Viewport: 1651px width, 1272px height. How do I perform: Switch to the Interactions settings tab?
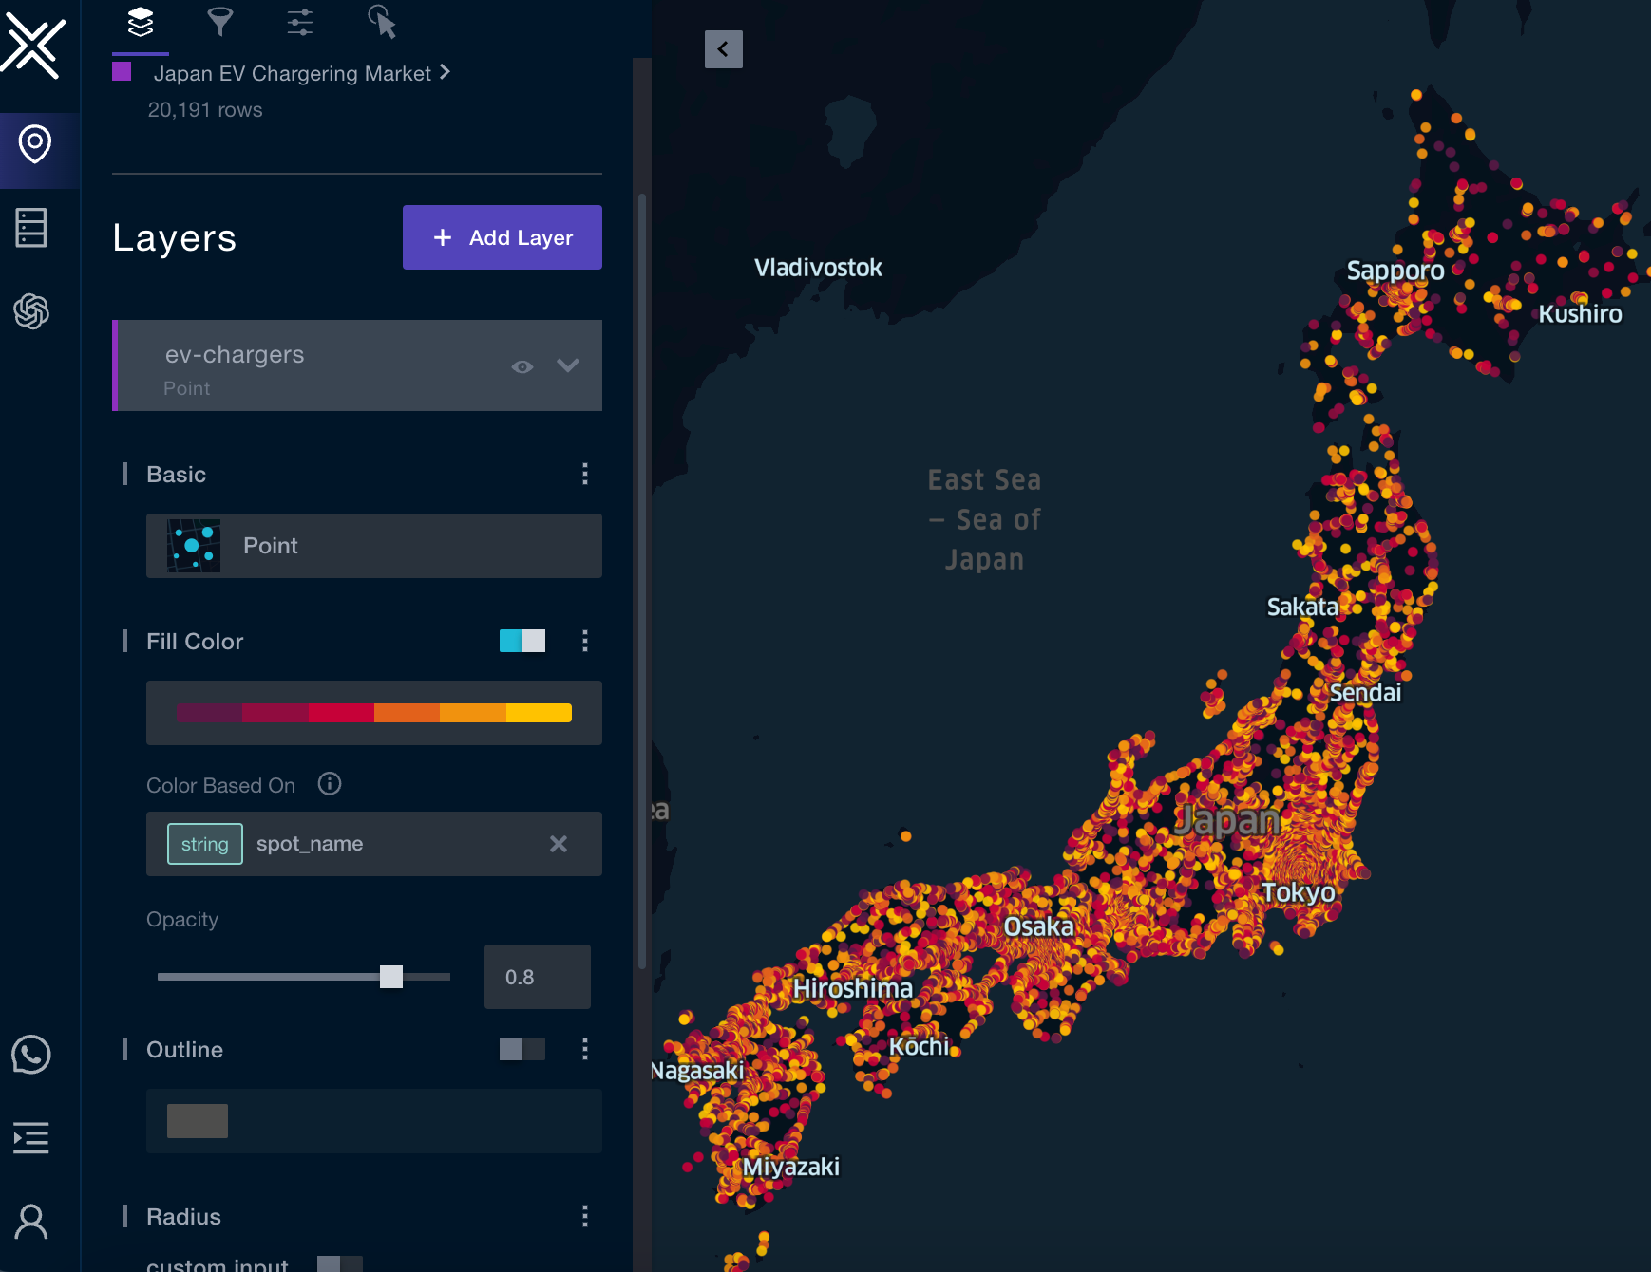[298, 21]
